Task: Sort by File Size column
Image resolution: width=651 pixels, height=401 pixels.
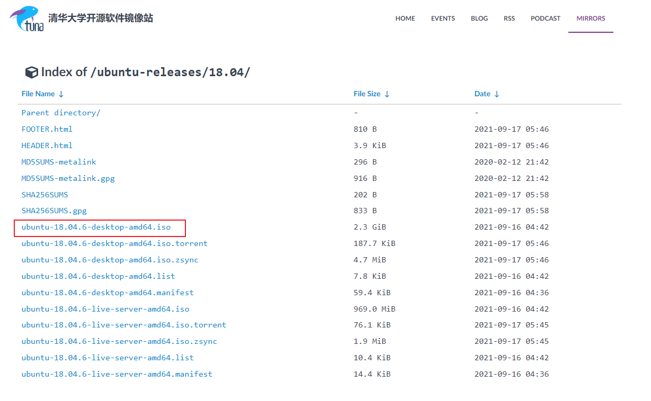Action: [371, 94]
